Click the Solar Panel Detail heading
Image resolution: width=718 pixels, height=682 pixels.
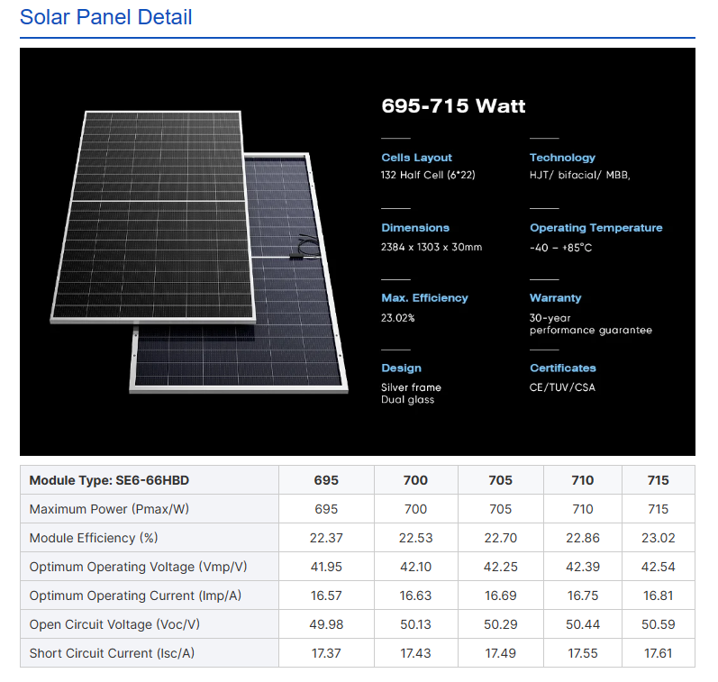(x=105, y=17)
